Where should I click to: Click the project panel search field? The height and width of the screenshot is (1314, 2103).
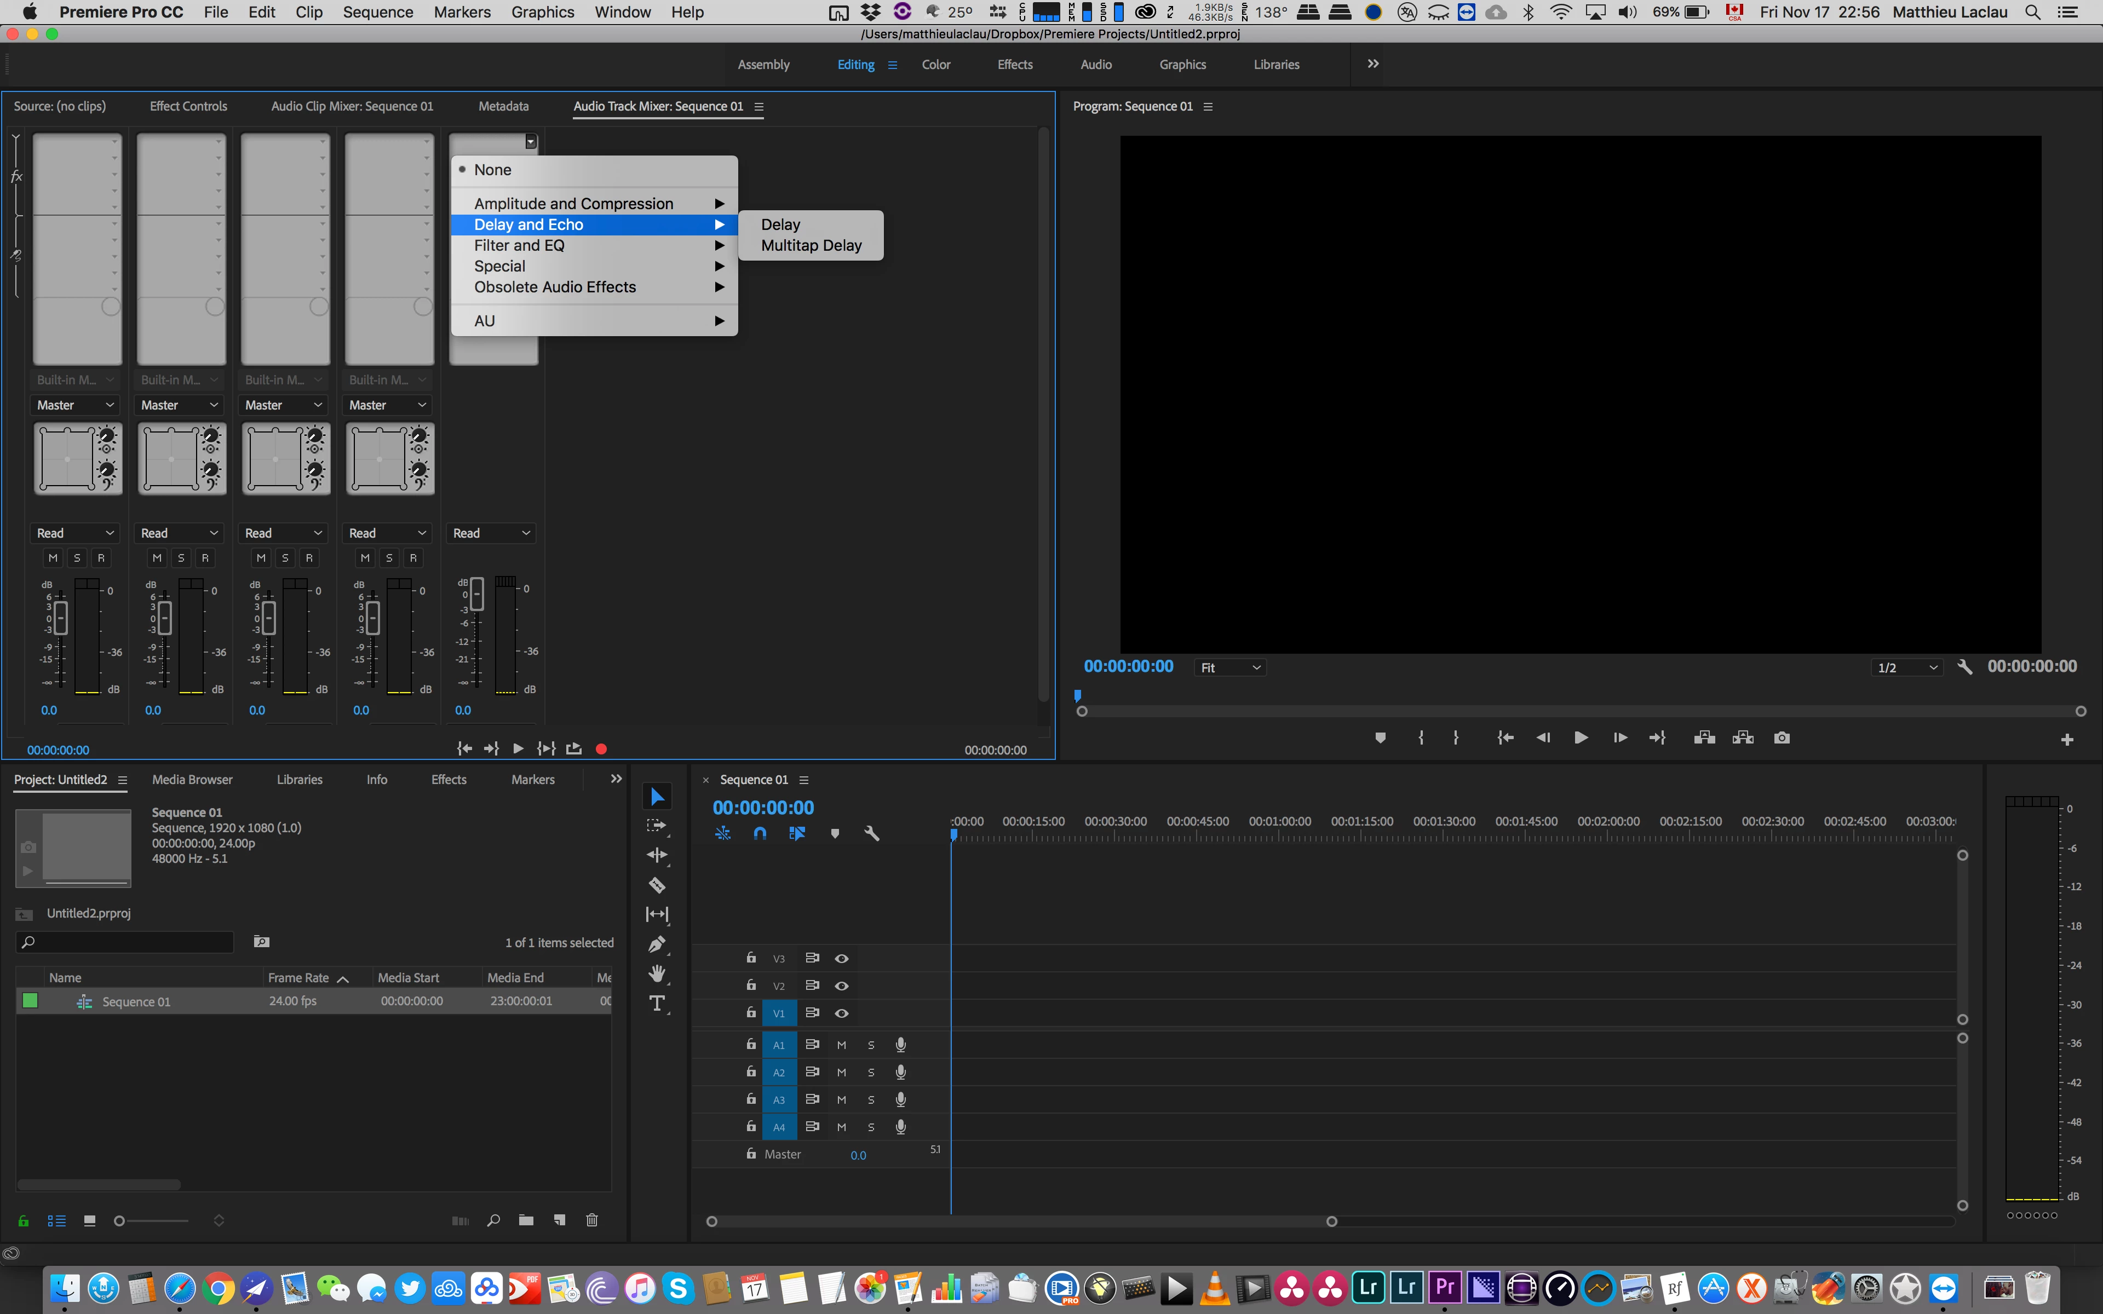(126, 942)
